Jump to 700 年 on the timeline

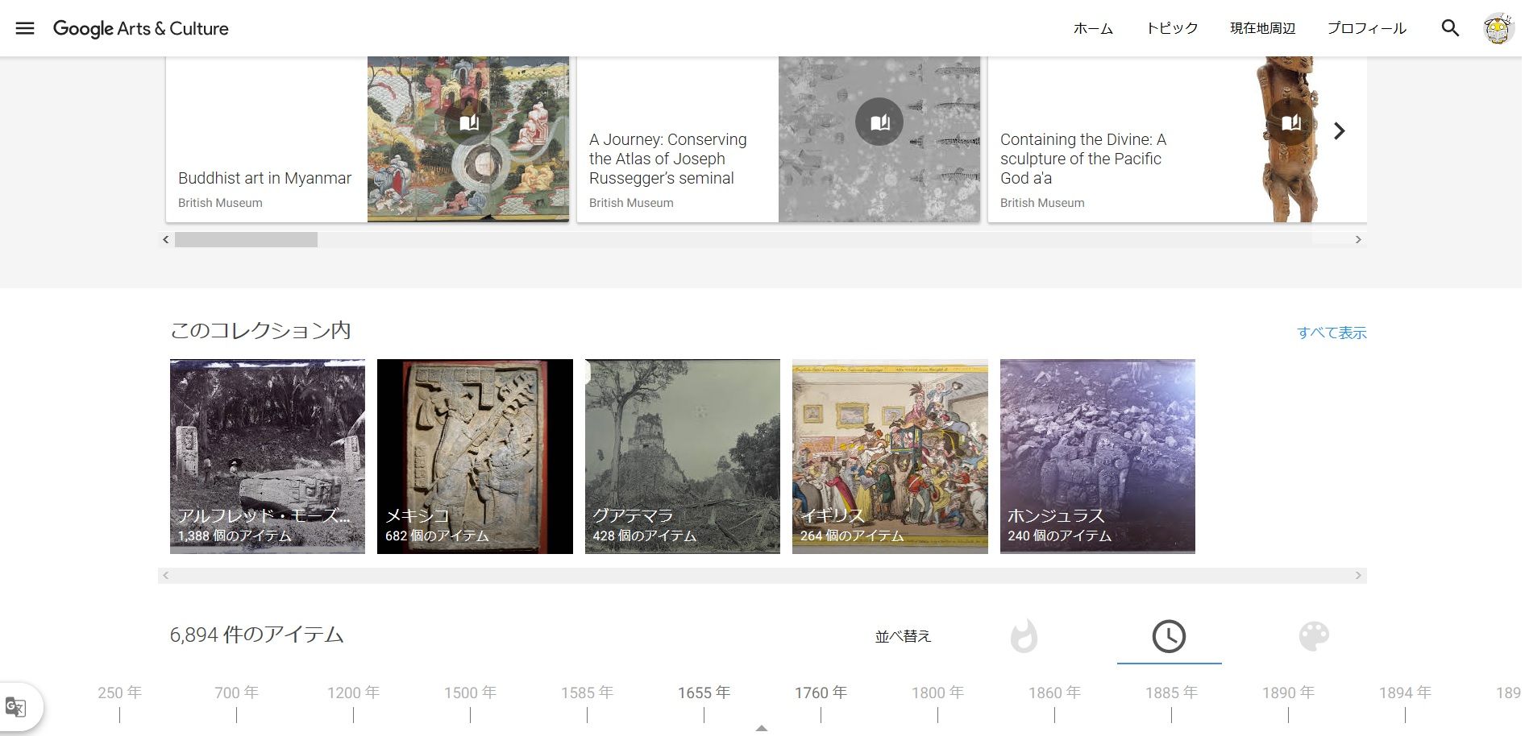click(236, 693)
